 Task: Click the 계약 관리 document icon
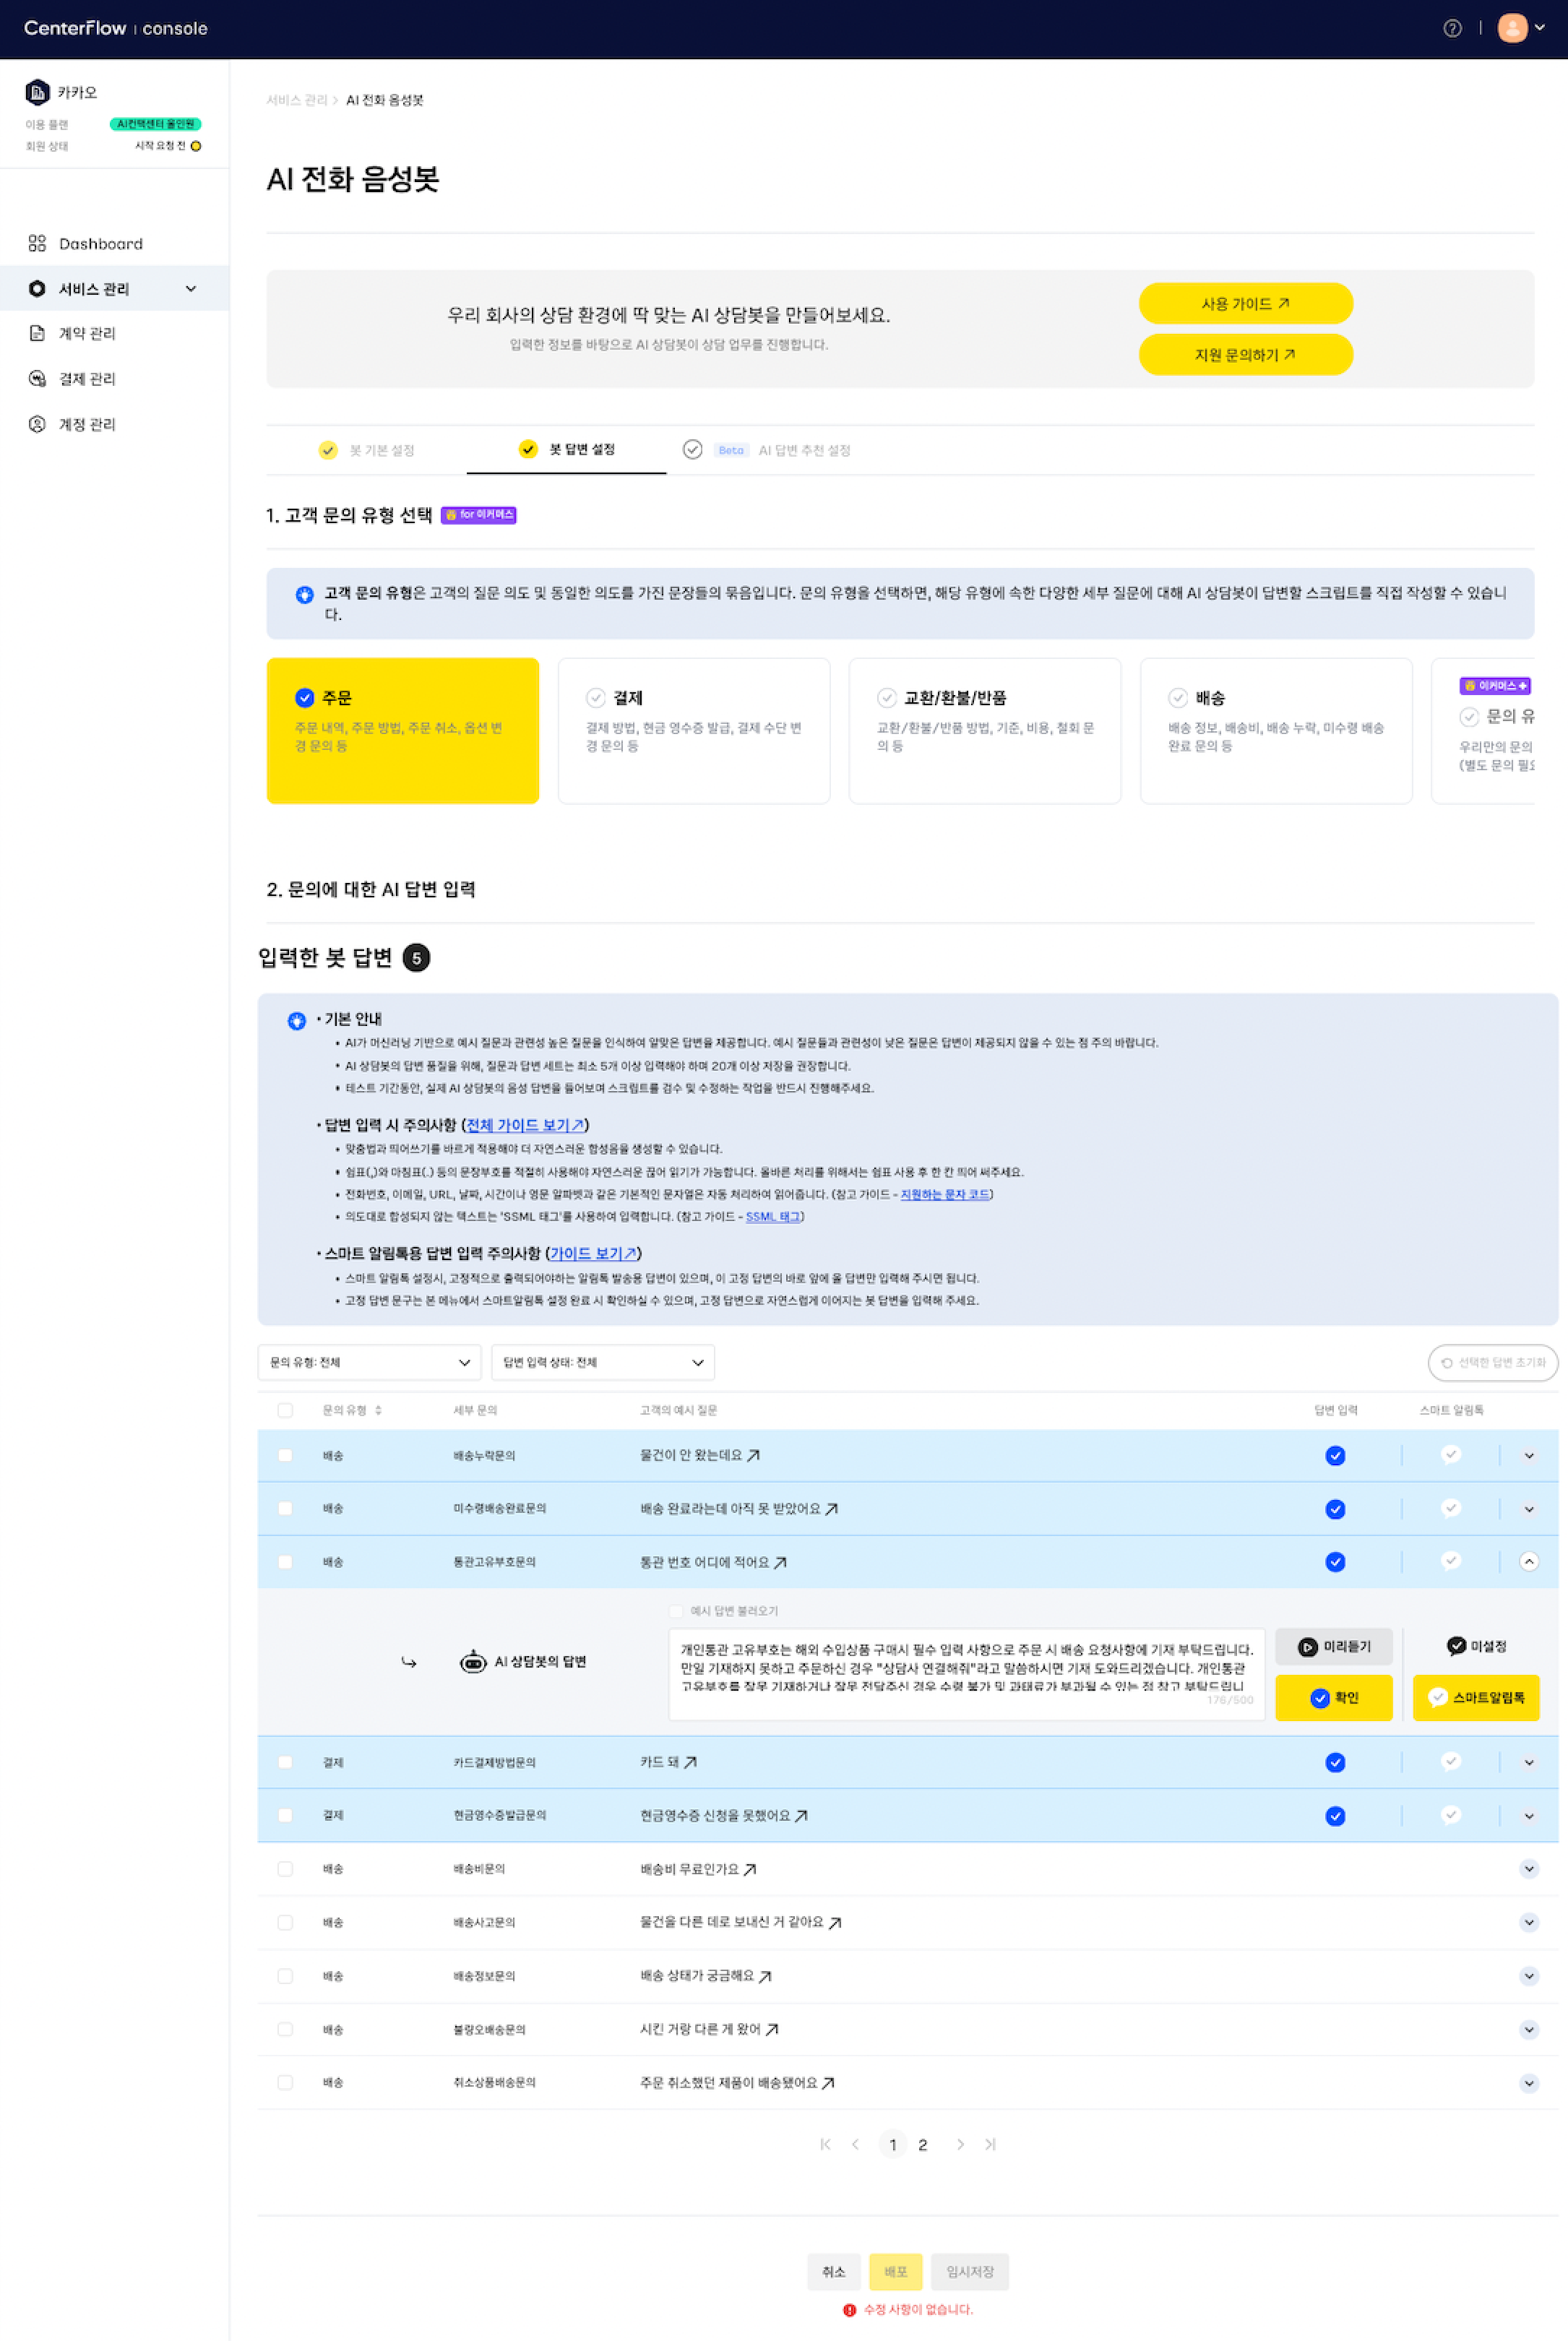(x=37, y=333)
